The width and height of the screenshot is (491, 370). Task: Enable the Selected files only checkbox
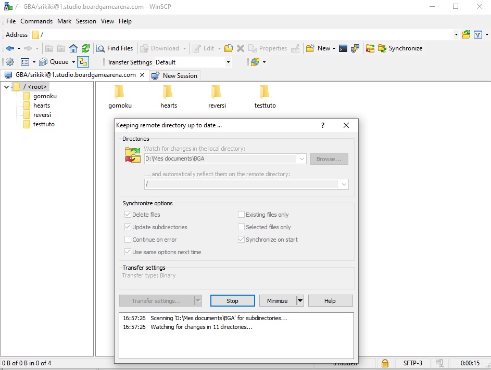pos(241,227)
